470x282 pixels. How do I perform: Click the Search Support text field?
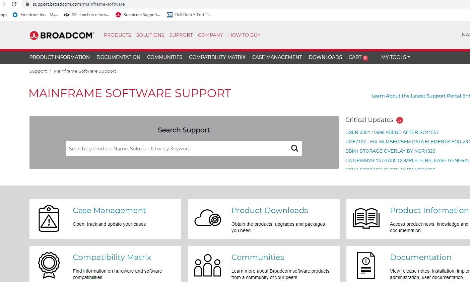[178, 148]
